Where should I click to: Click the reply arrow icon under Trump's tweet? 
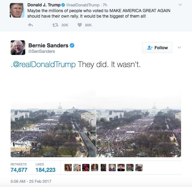[x=30, y=25]
